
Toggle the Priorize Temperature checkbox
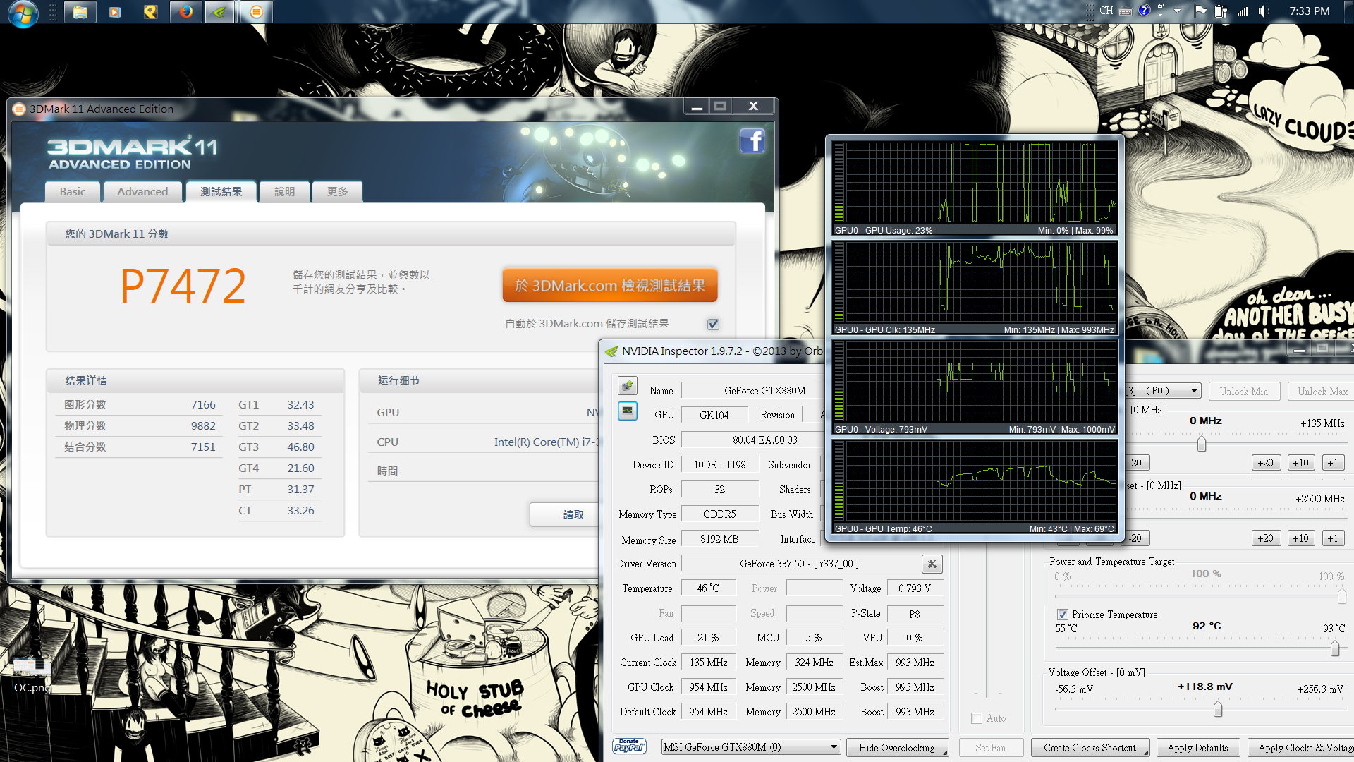[1062, 615]
